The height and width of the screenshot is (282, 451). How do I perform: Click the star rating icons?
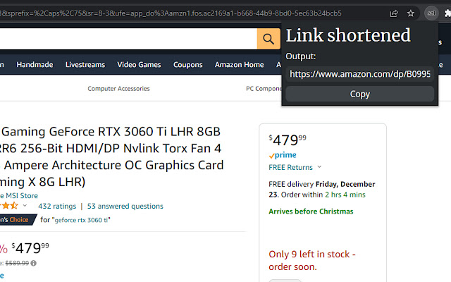pos(9,206)
